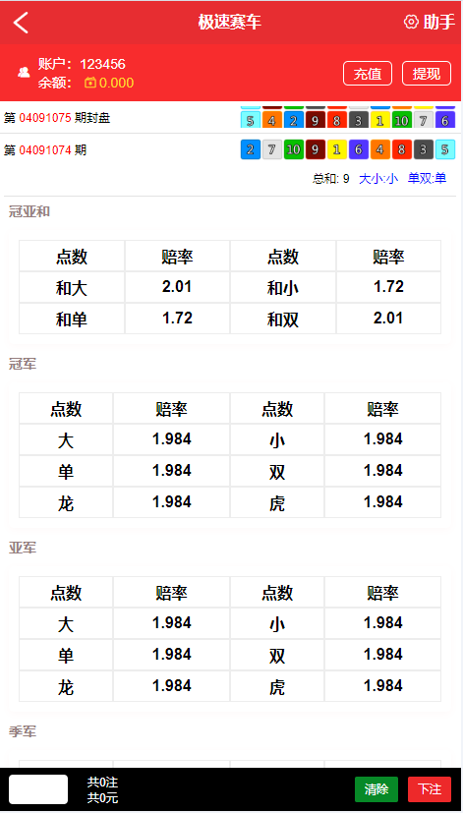Click ball 6 in period 04091074 row

358,149
